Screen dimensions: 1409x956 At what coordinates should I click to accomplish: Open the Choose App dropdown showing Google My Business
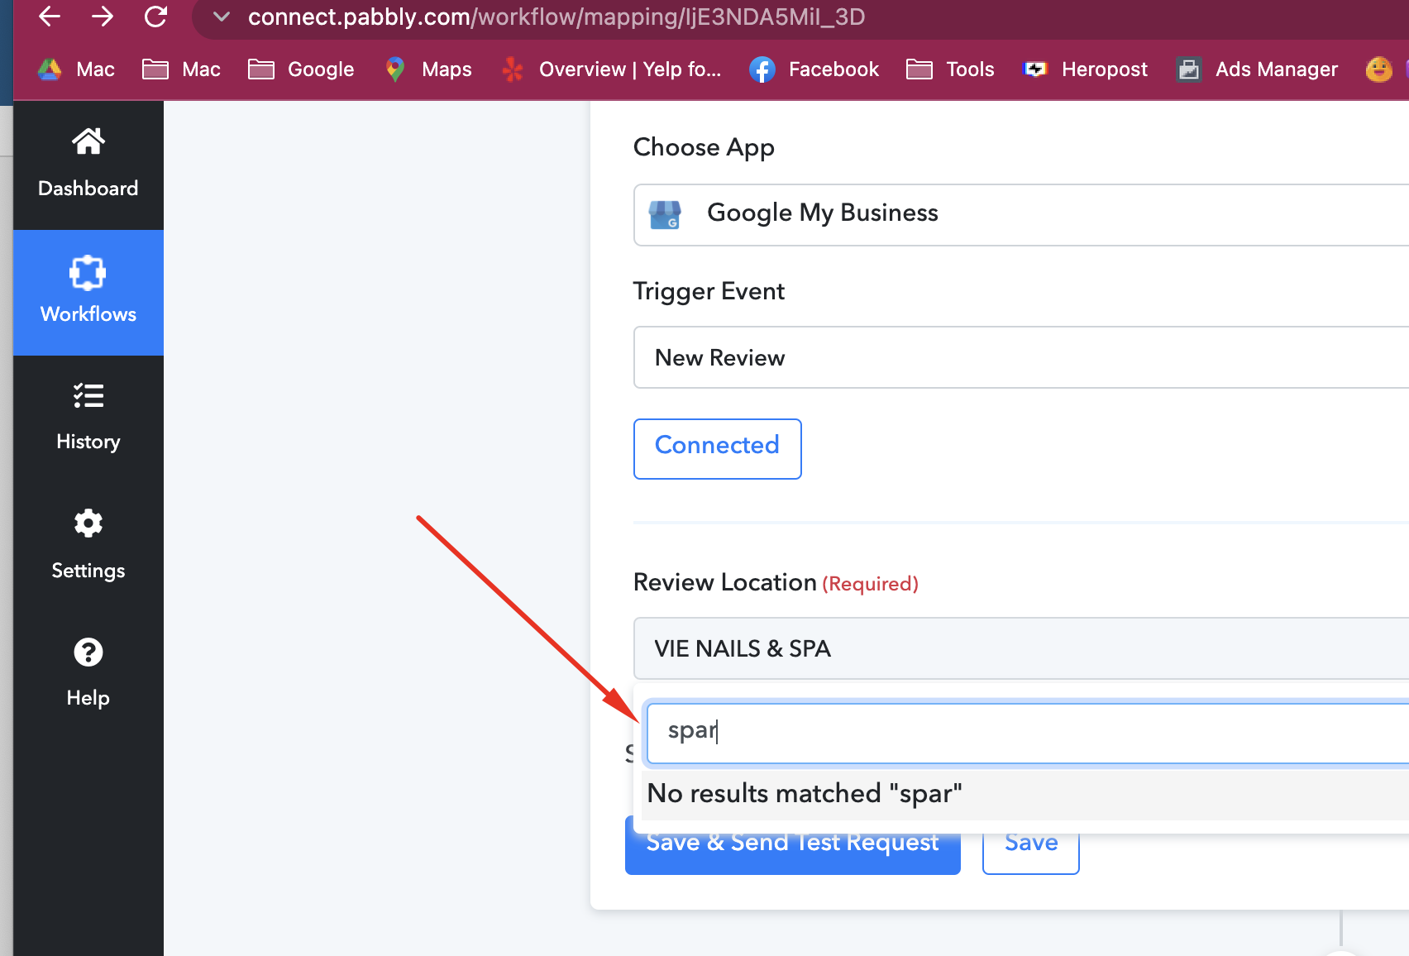click(1021, 215)
